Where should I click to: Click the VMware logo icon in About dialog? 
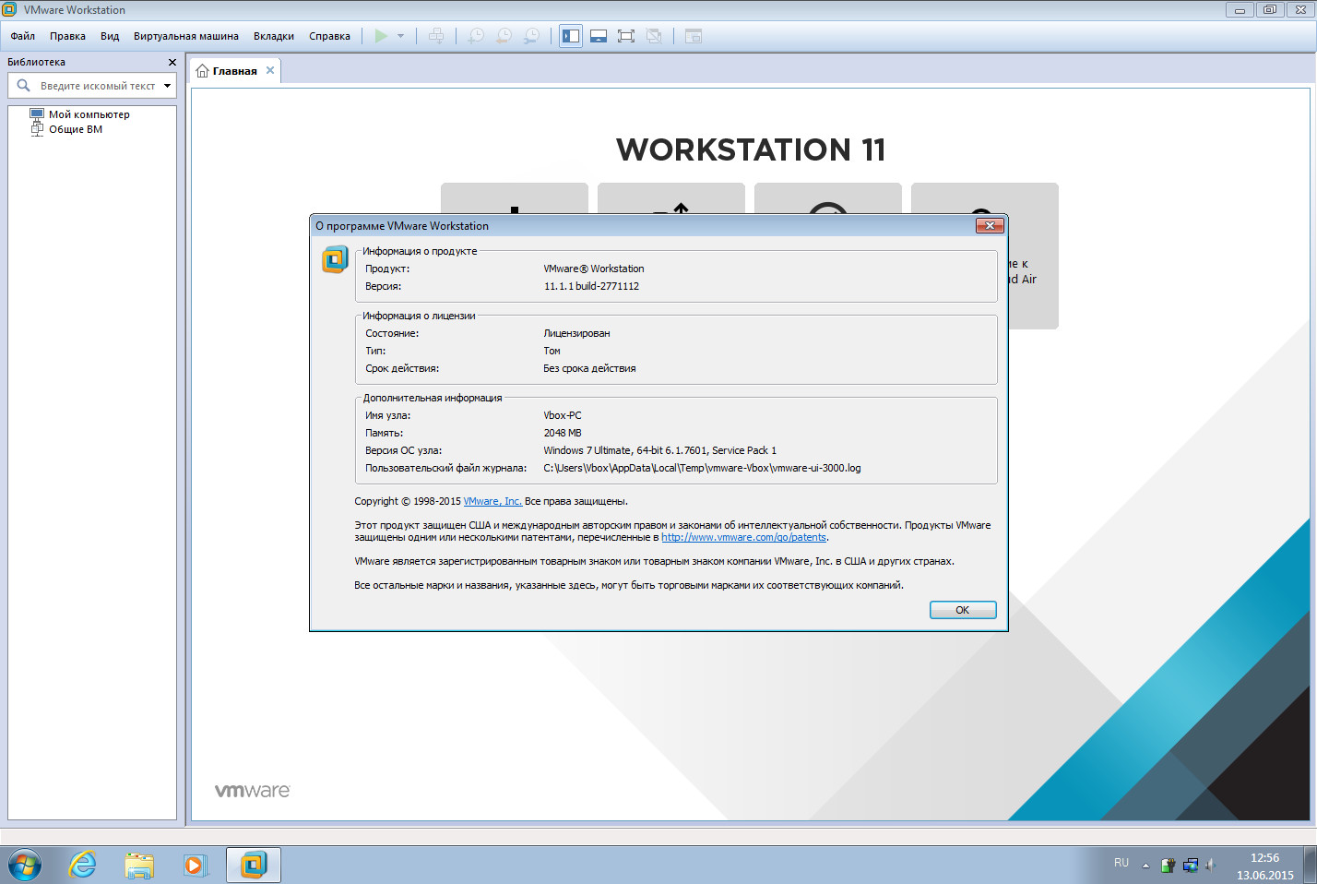pyautogui.click(x=335, y=259)
